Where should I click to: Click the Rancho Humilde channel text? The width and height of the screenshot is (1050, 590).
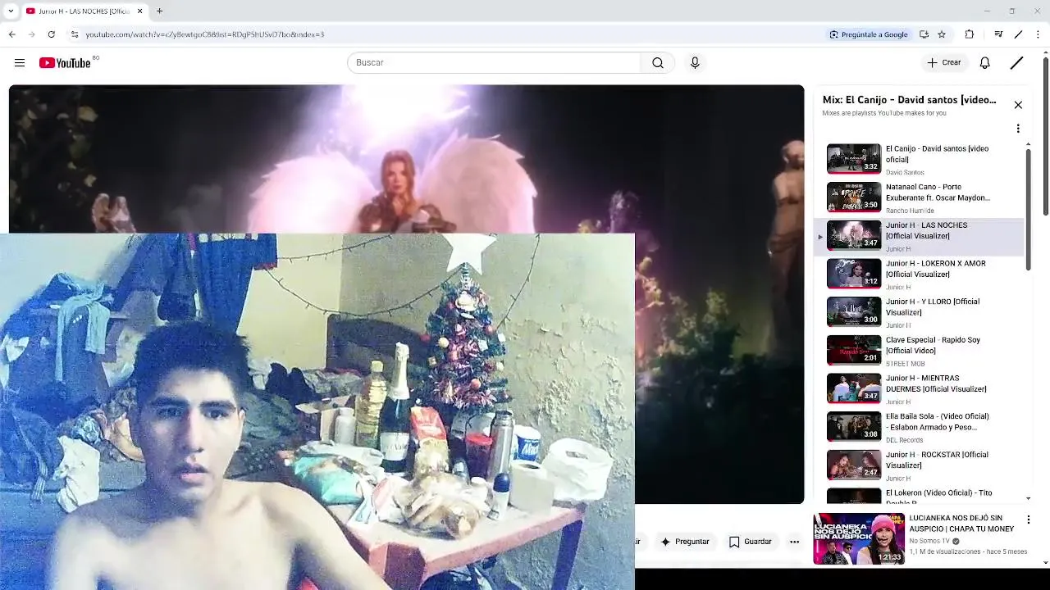click(x=910, y=211)
